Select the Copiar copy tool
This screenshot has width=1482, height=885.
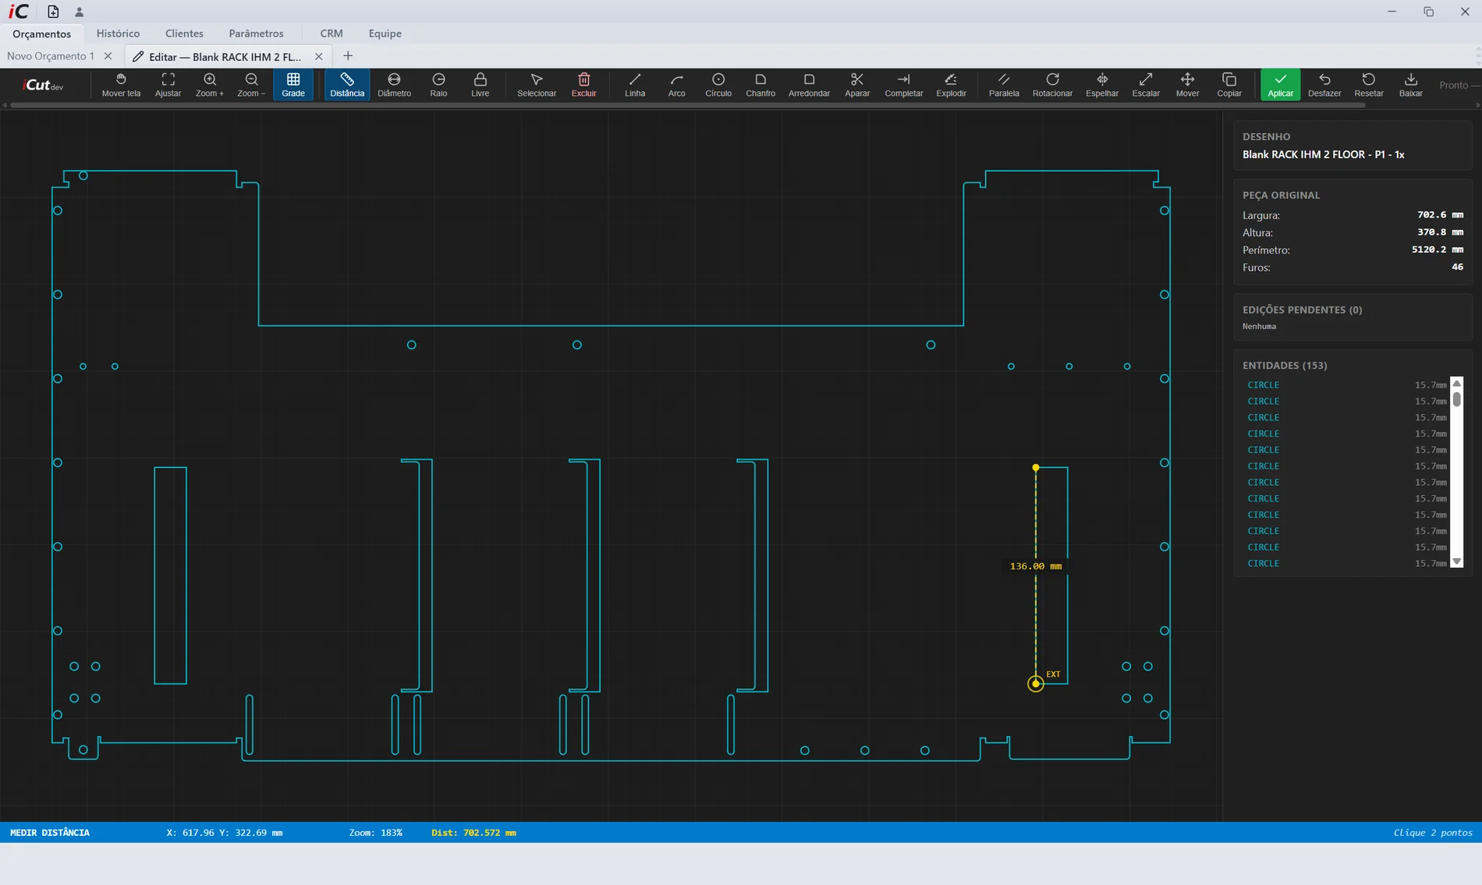1229,85
